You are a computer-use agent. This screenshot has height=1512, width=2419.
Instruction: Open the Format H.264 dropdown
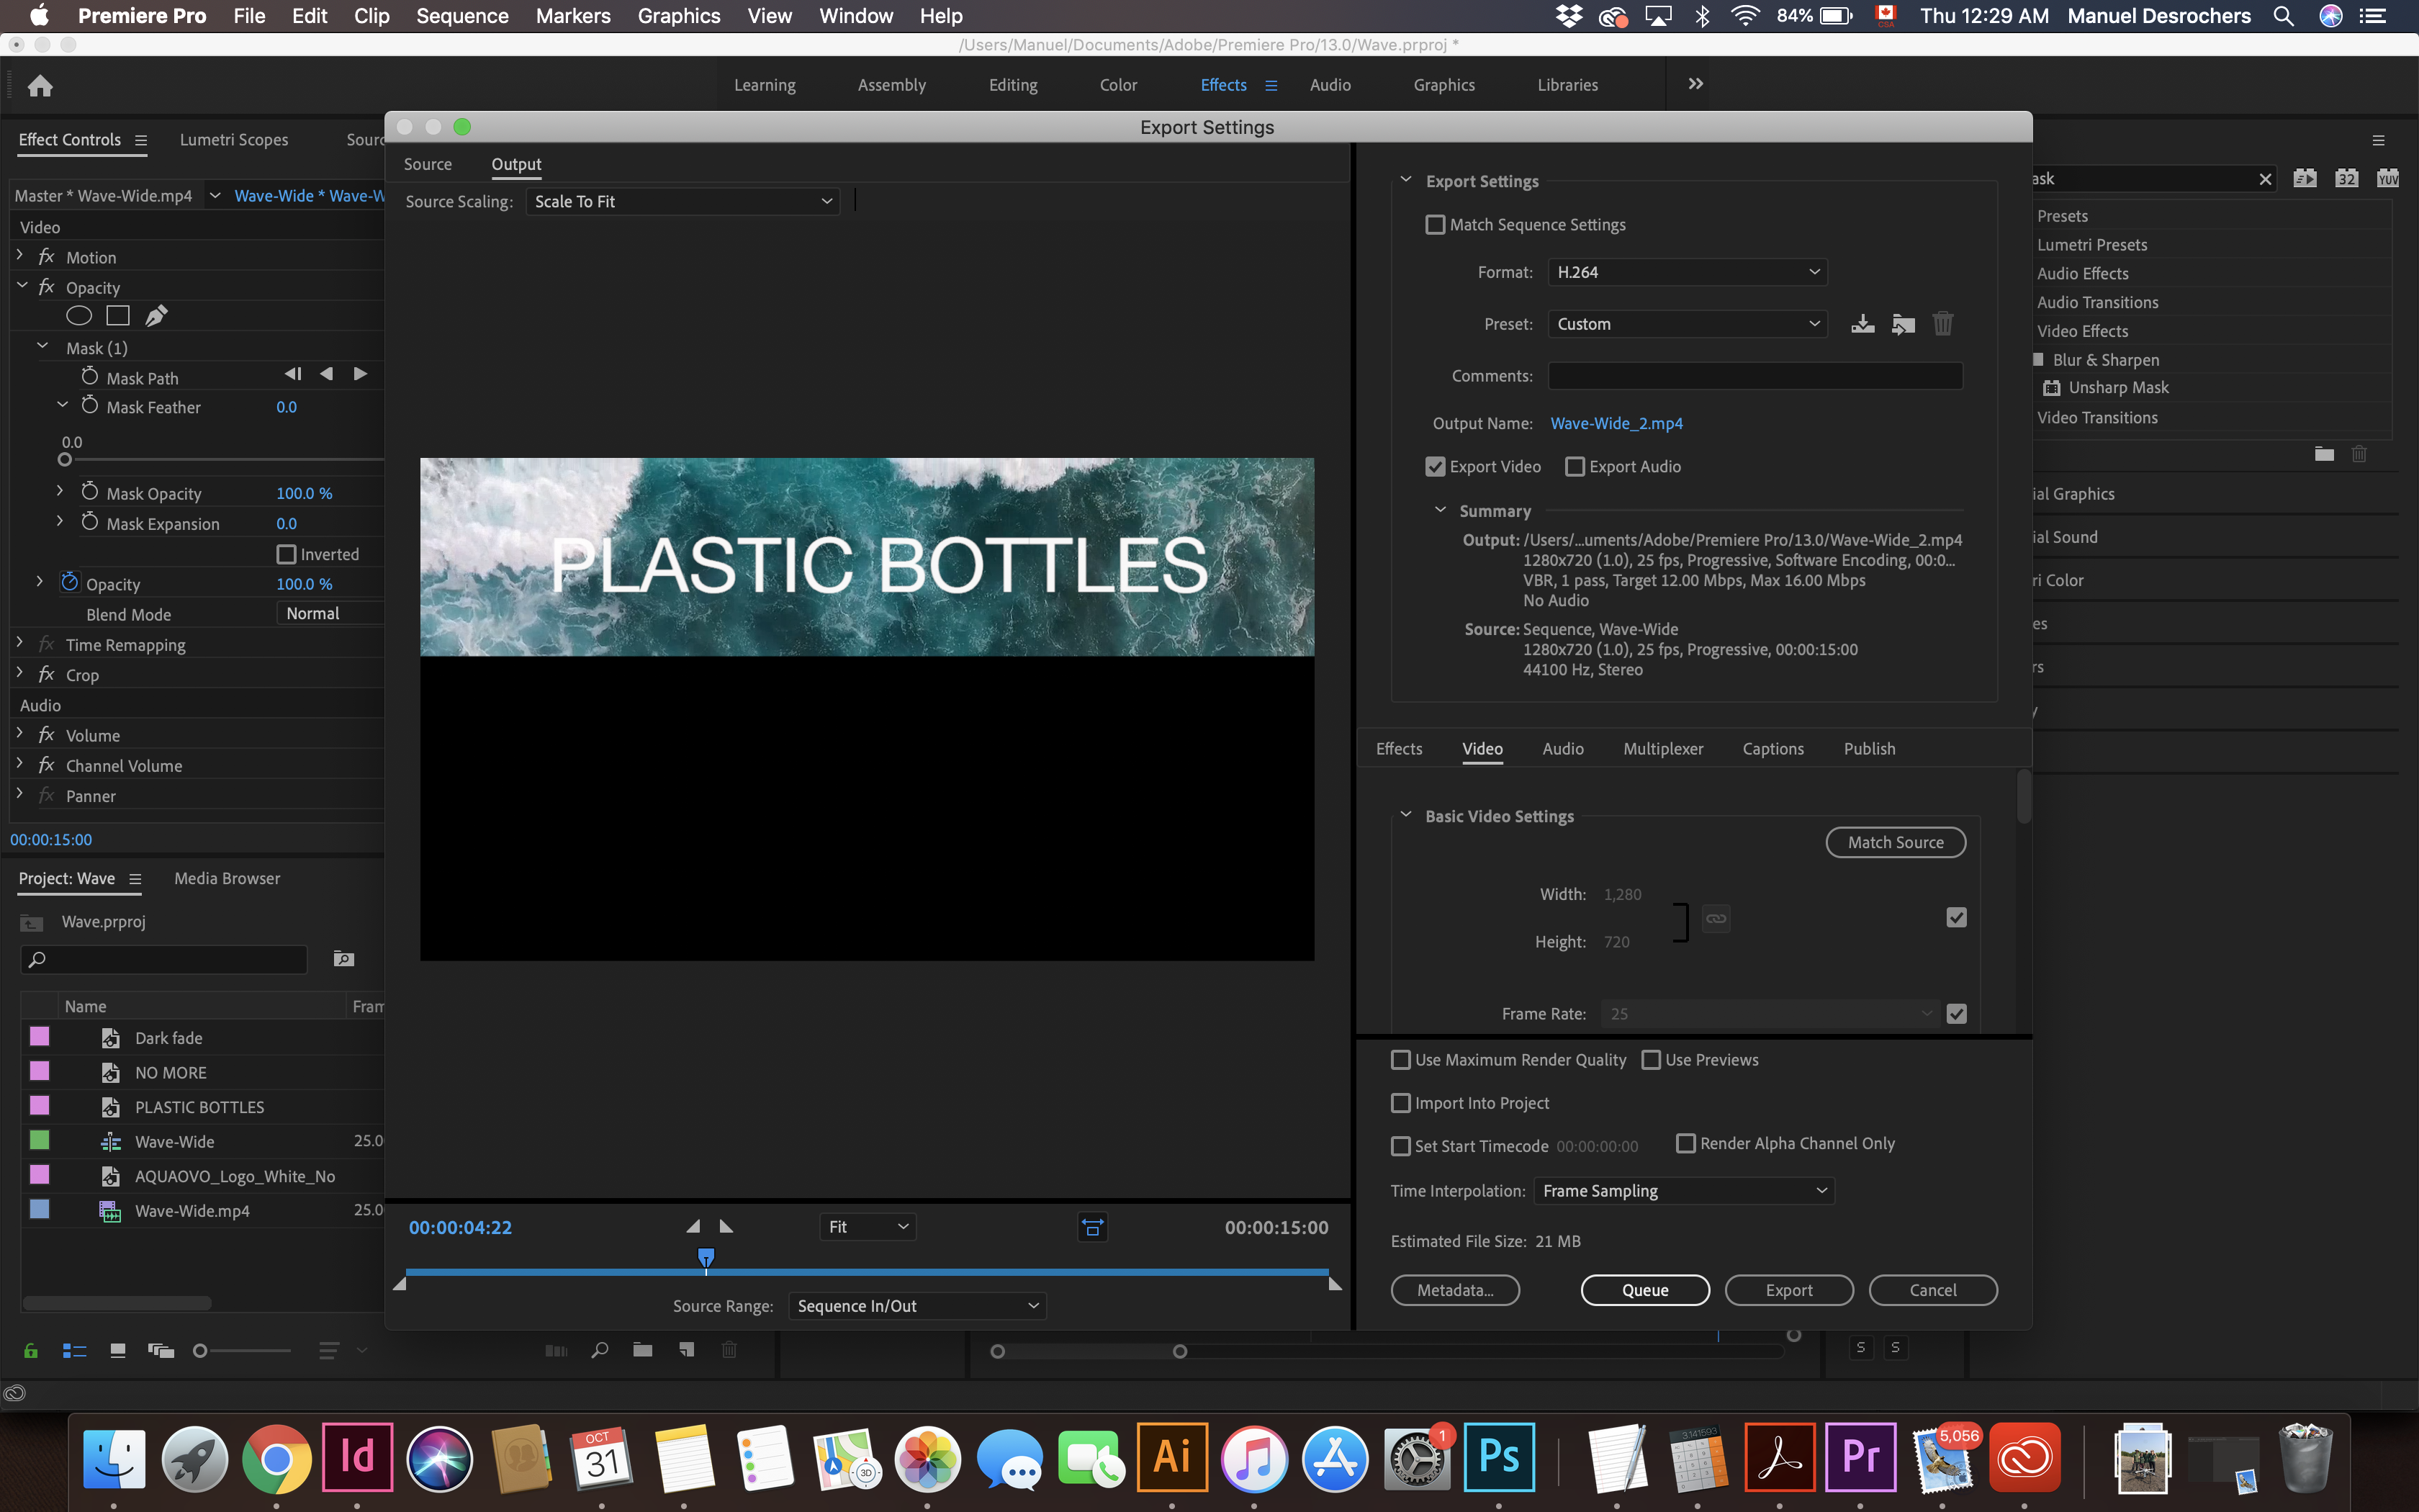pos(1688,272)
